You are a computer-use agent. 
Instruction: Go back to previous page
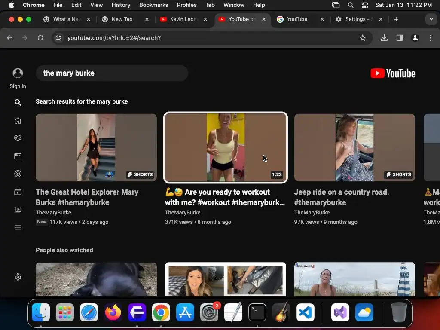[9, 38]
